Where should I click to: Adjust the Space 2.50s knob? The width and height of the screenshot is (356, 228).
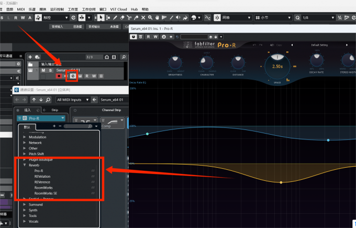point(277,67)
